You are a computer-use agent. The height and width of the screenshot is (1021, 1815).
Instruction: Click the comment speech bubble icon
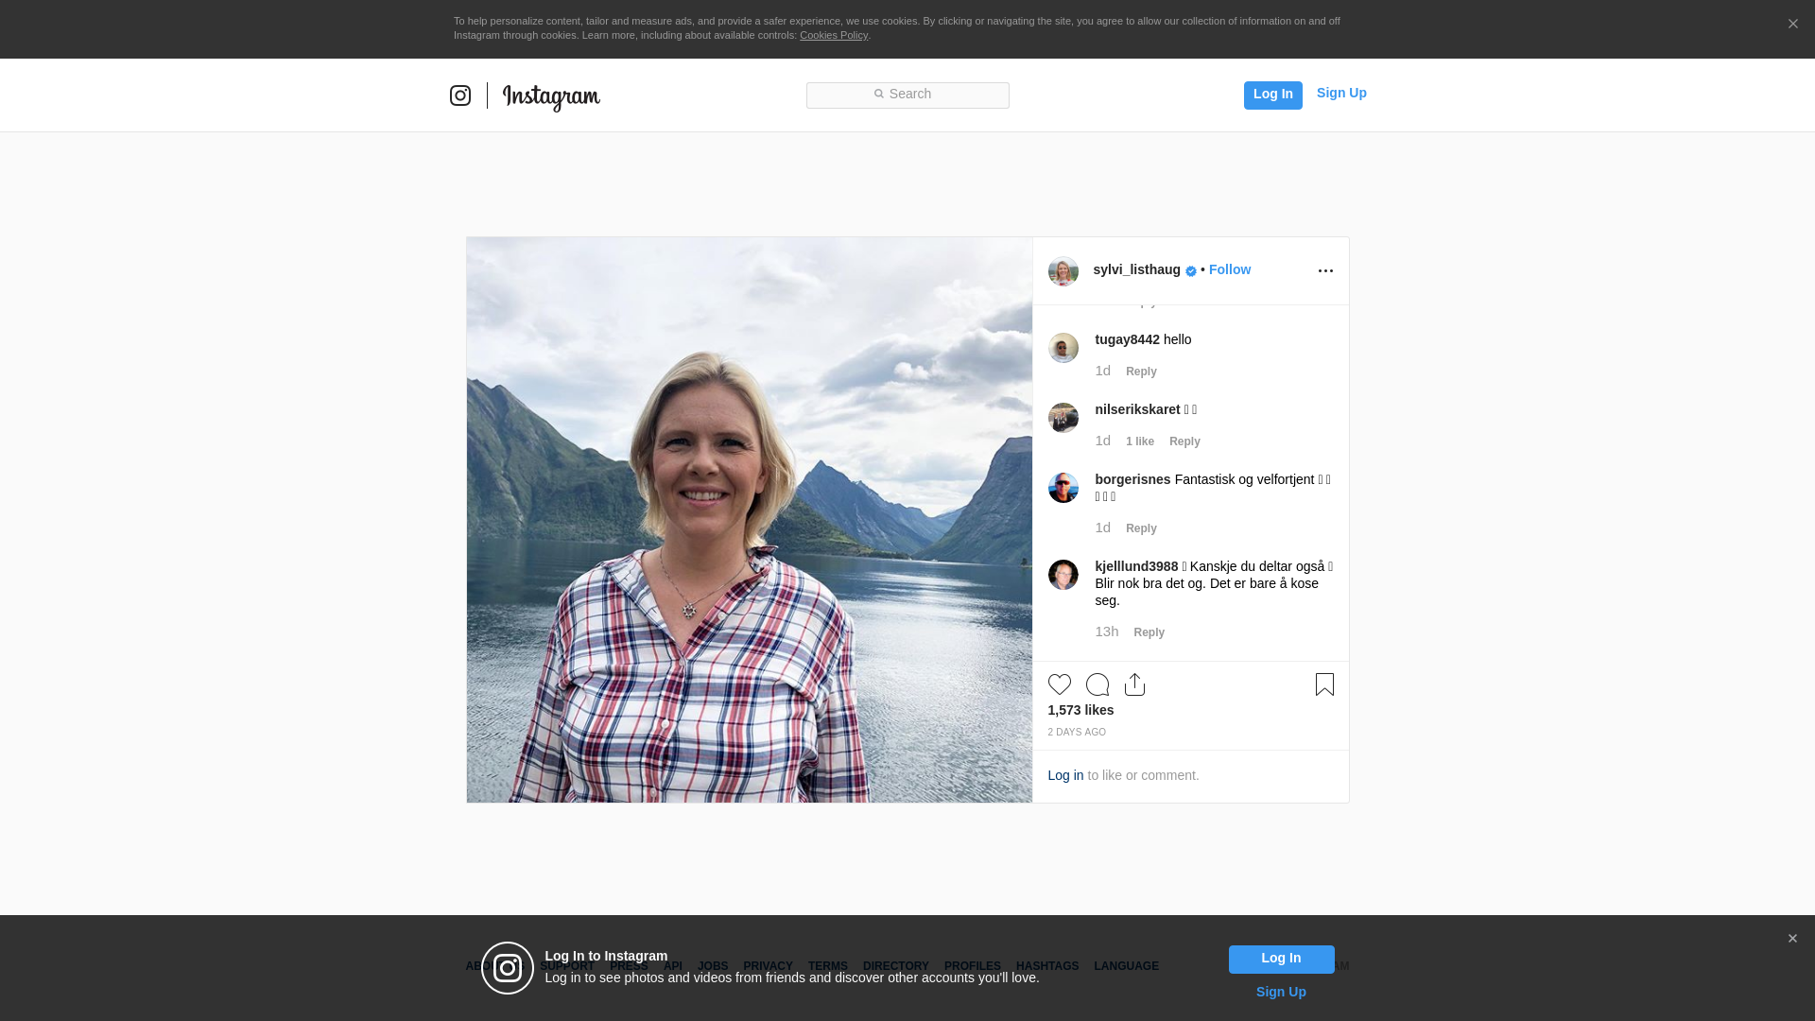click(1098, 684)
